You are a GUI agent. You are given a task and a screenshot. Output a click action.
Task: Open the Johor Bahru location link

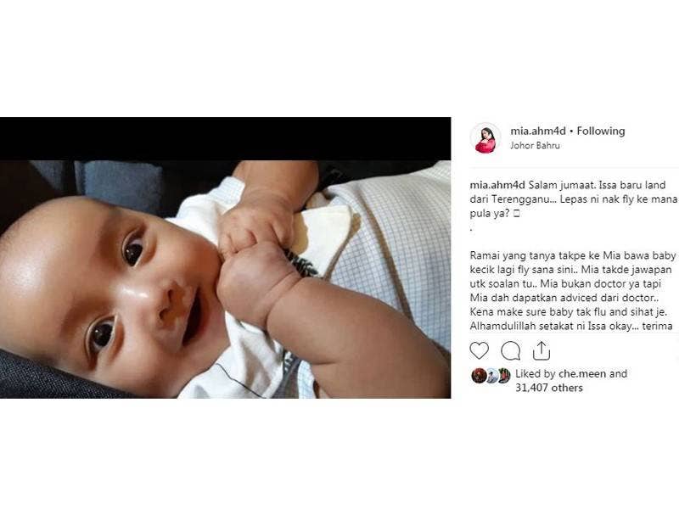click(x=535, y=145)
